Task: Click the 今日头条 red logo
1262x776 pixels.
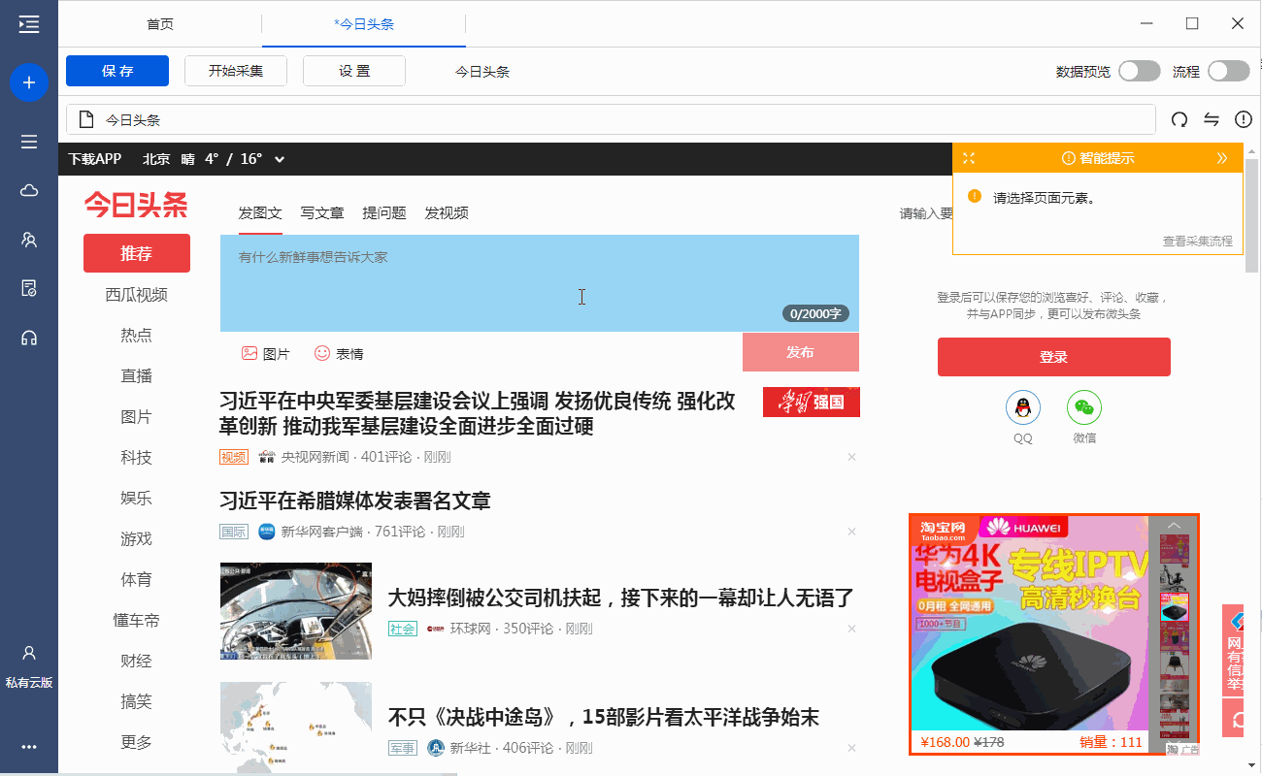Action: point(136,205)
